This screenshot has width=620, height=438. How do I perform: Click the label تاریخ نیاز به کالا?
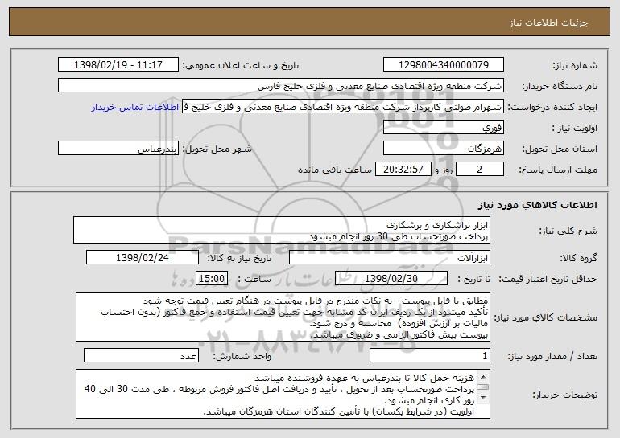239,259
